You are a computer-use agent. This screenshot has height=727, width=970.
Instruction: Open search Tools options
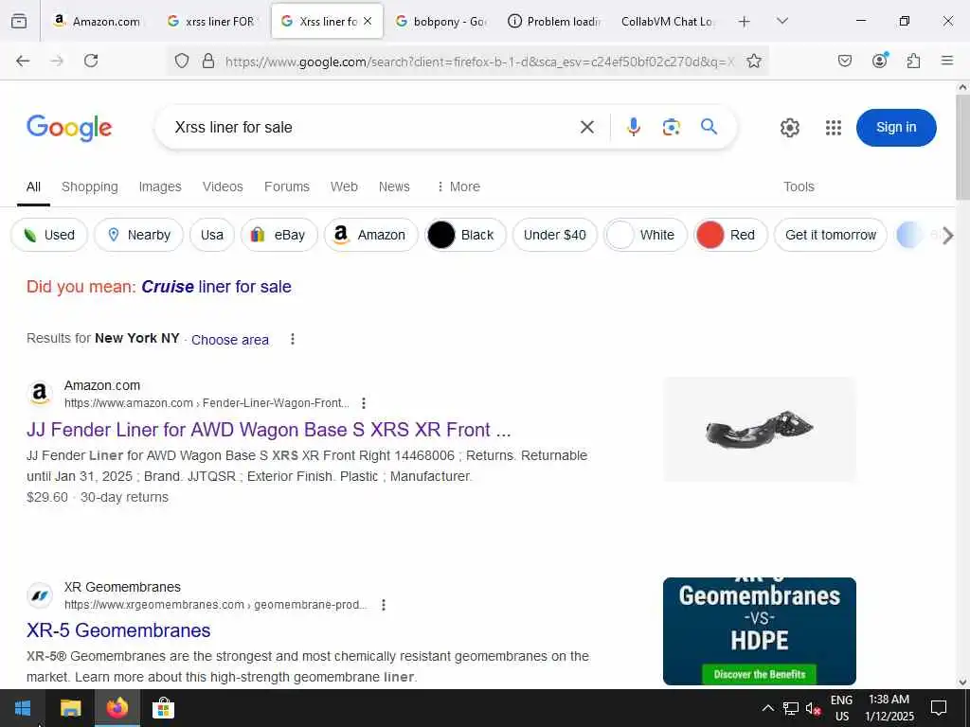point(799,186)
